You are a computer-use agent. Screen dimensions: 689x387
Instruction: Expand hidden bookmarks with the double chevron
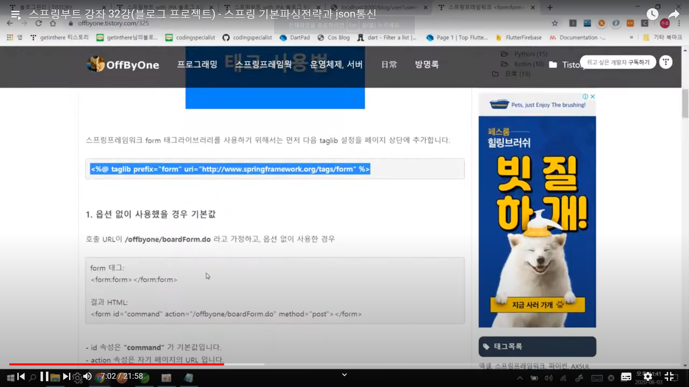point(631,37)
